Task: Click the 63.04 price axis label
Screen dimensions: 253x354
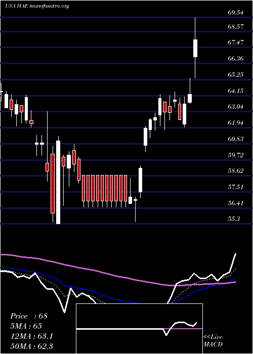Action: coord(236,107)
